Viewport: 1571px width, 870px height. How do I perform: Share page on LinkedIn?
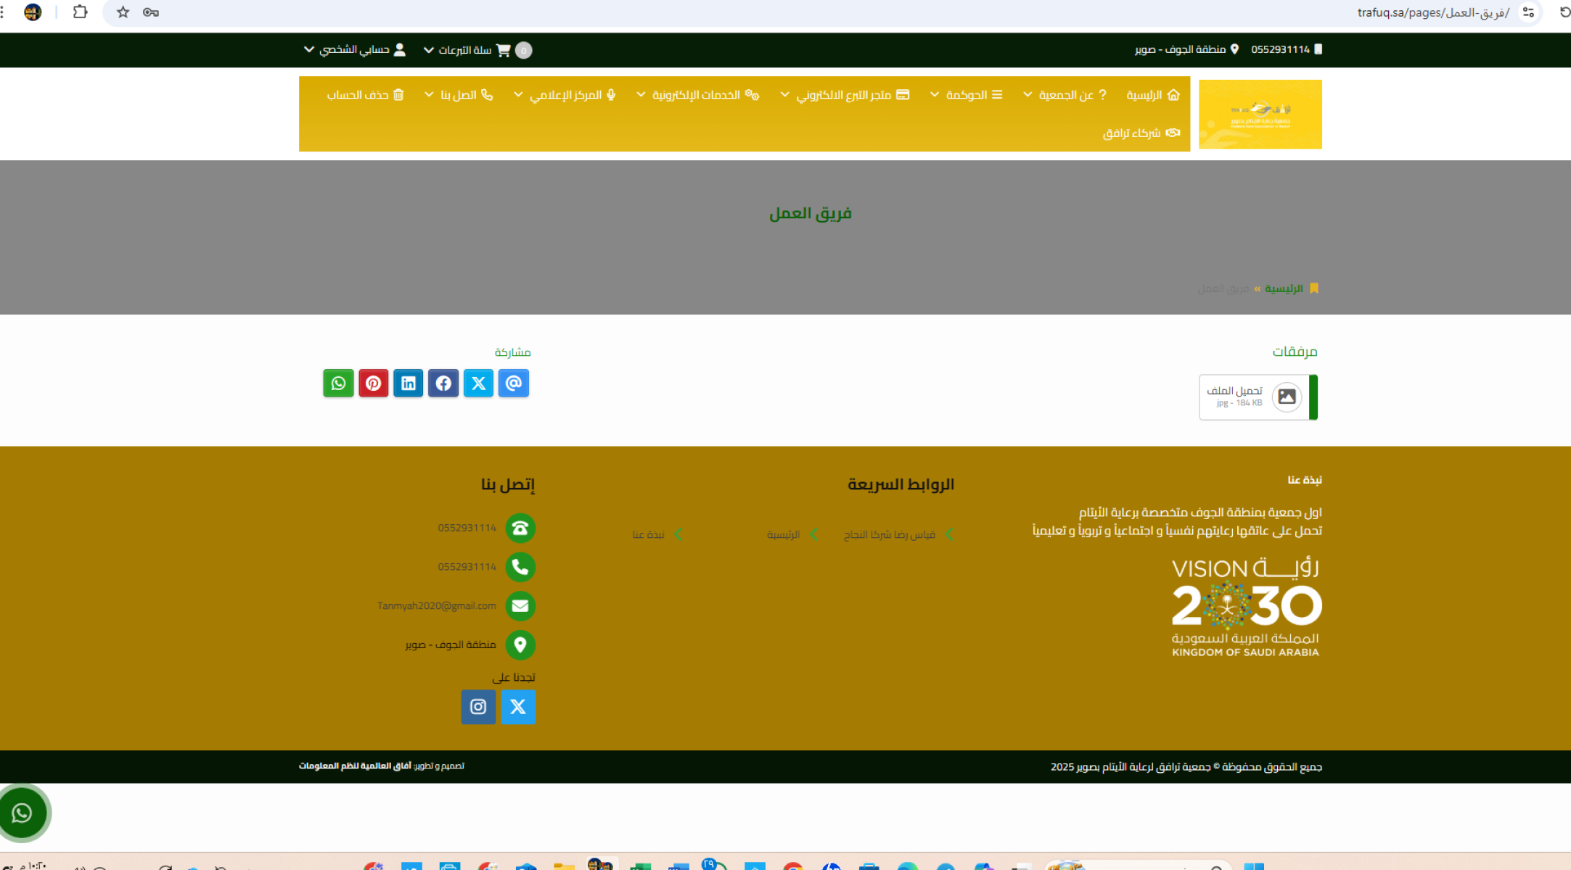tap(408, 383)
